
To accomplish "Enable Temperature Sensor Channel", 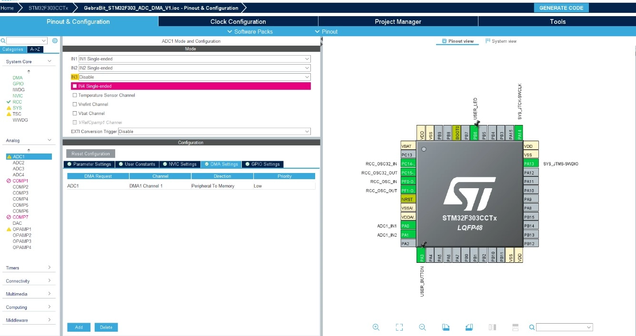I will (75, 95).
